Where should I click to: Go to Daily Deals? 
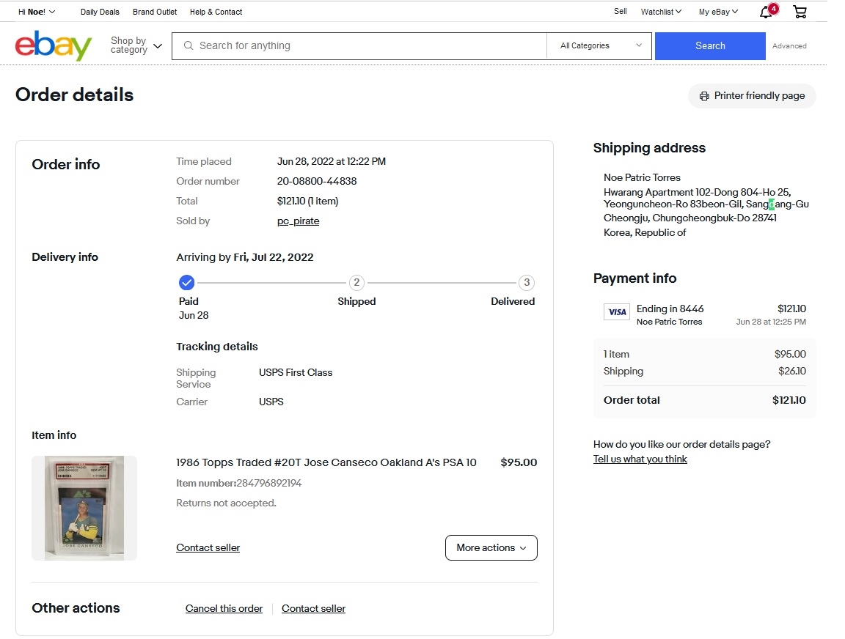(100, 12)
